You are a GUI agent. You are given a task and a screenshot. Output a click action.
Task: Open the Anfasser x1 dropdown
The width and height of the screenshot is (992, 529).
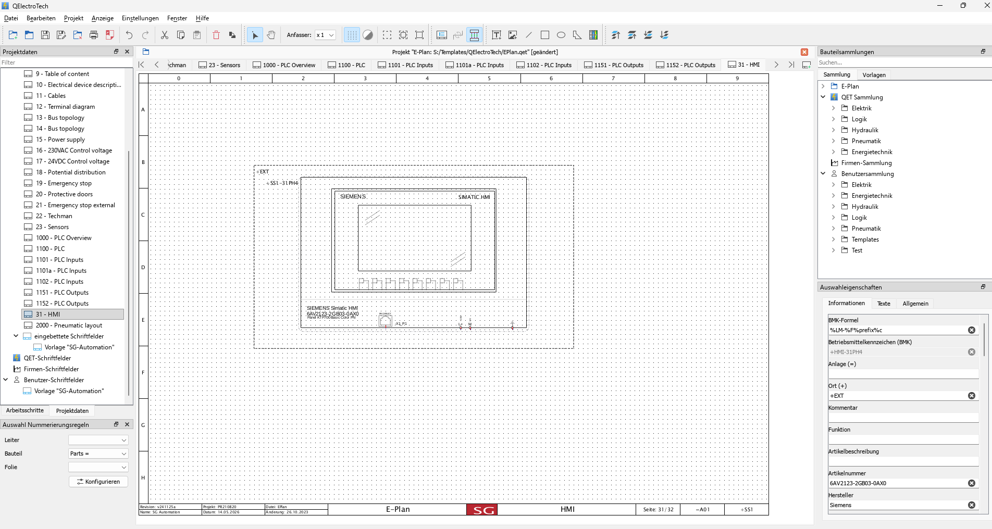(x=325, y=35)
